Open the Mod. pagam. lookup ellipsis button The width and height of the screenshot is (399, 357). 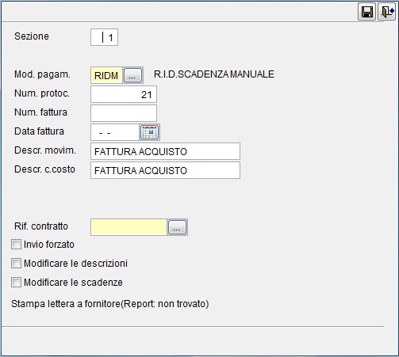pyautogui.click(x=132, y=76)
